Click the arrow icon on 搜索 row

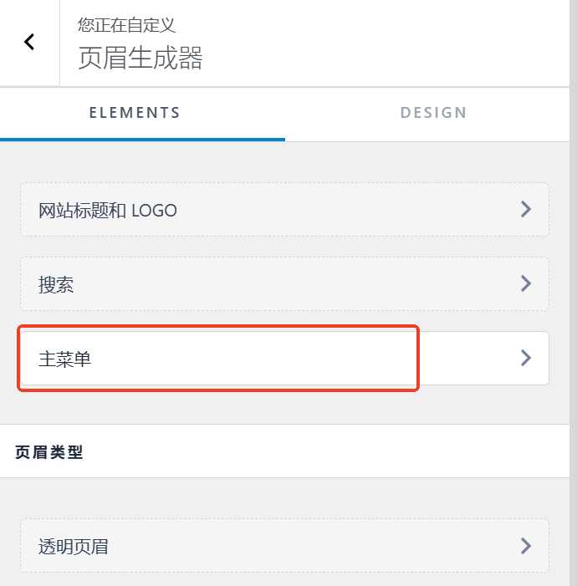[526, 283]
